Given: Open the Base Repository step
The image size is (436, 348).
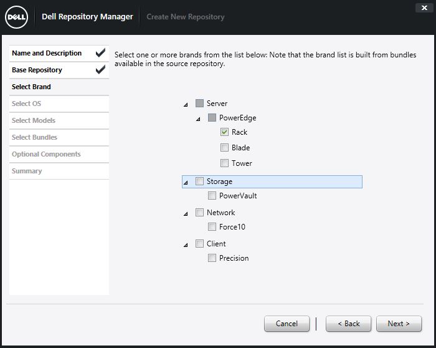Looking at the screenshot, I should click(x=37, y=70).
